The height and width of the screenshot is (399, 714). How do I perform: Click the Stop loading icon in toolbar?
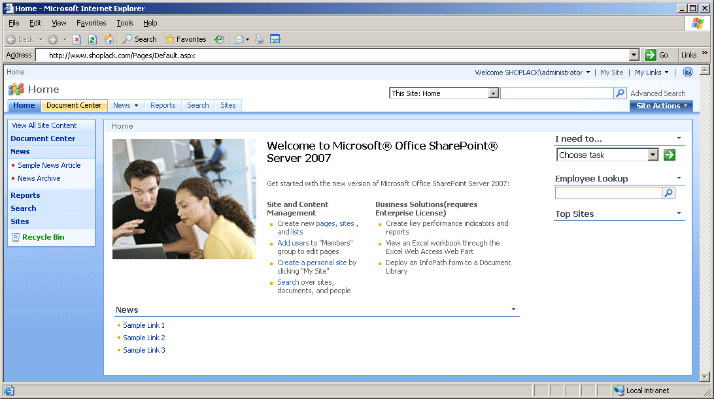[x=76, y=39]
